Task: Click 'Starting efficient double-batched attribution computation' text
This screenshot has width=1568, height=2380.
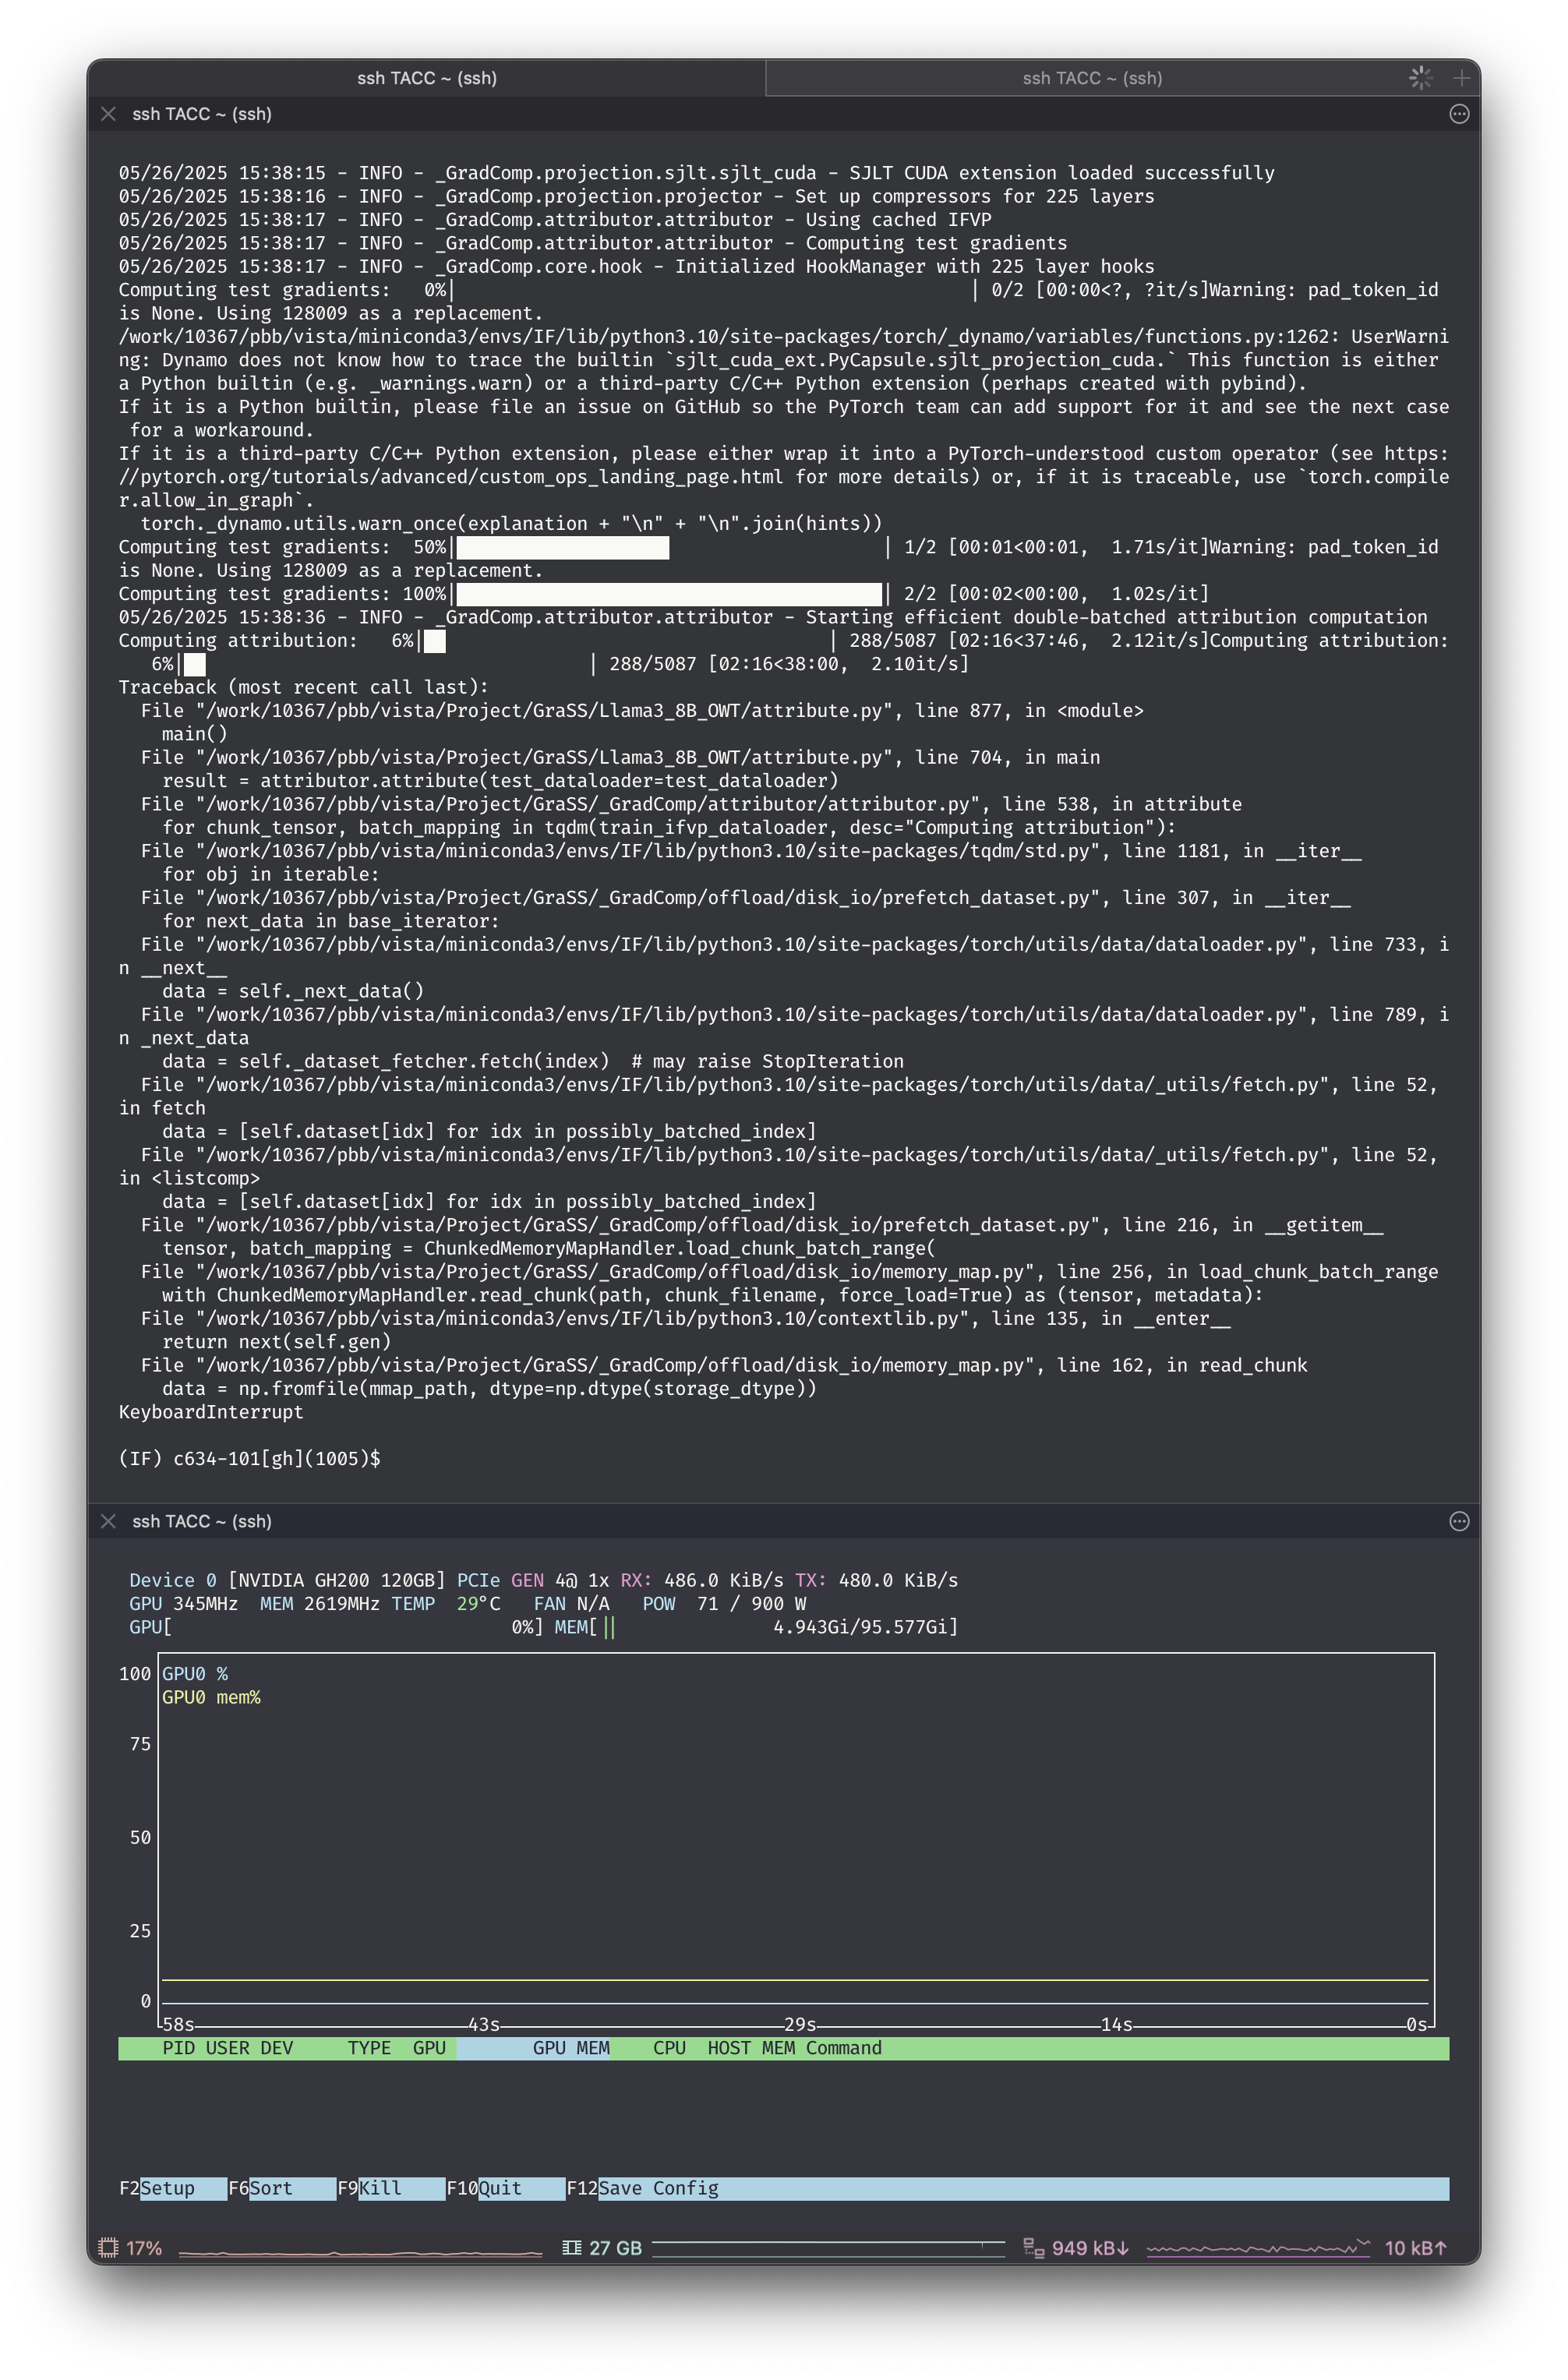Action: (x=1116, y=617)
